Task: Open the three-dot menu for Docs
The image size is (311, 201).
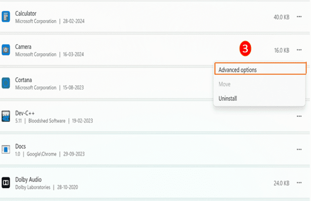Action: (x=299, y=150)
